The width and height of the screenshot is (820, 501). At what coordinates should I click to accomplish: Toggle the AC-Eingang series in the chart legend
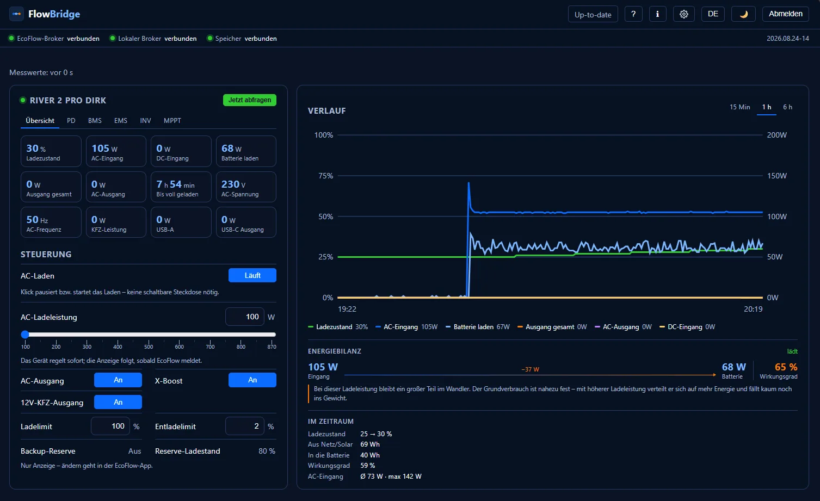pyautogui.click(x=406, y=327)
